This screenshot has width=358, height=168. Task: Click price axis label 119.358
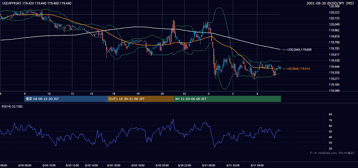334,73
